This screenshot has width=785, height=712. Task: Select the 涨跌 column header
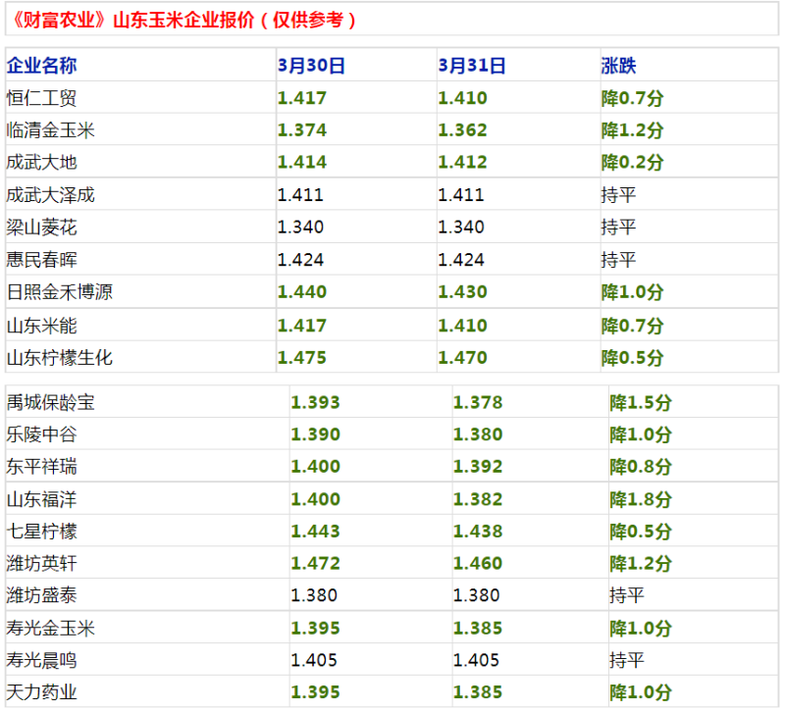619,66
